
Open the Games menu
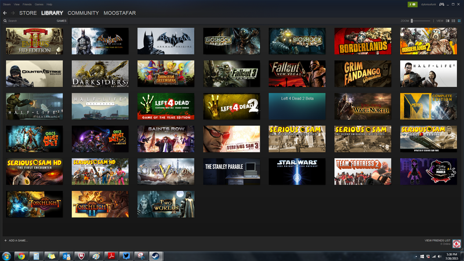point(39,5)
